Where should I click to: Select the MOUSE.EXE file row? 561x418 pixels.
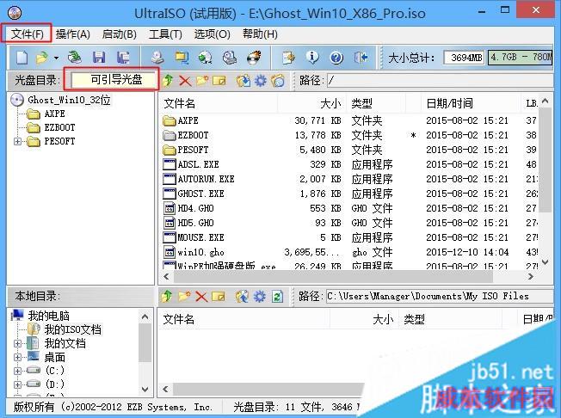pos(348,237)
